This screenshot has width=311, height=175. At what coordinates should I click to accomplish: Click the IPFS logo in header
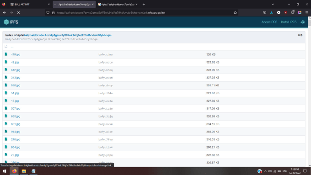pos(11,22)
